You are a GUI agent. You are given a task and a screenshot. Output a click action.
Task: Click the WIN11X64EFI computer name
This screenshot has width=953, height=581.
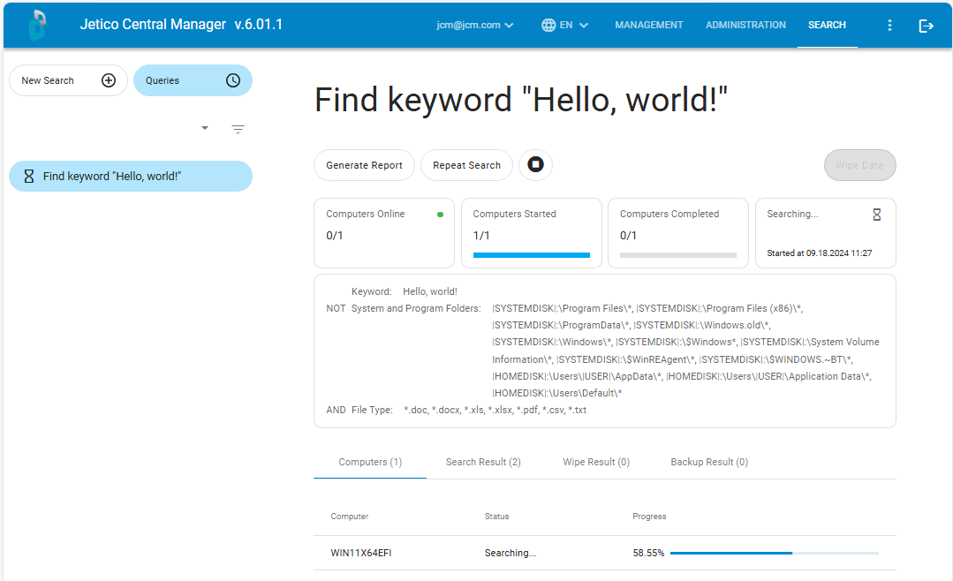pyautogui.click(x=361, y=553)
